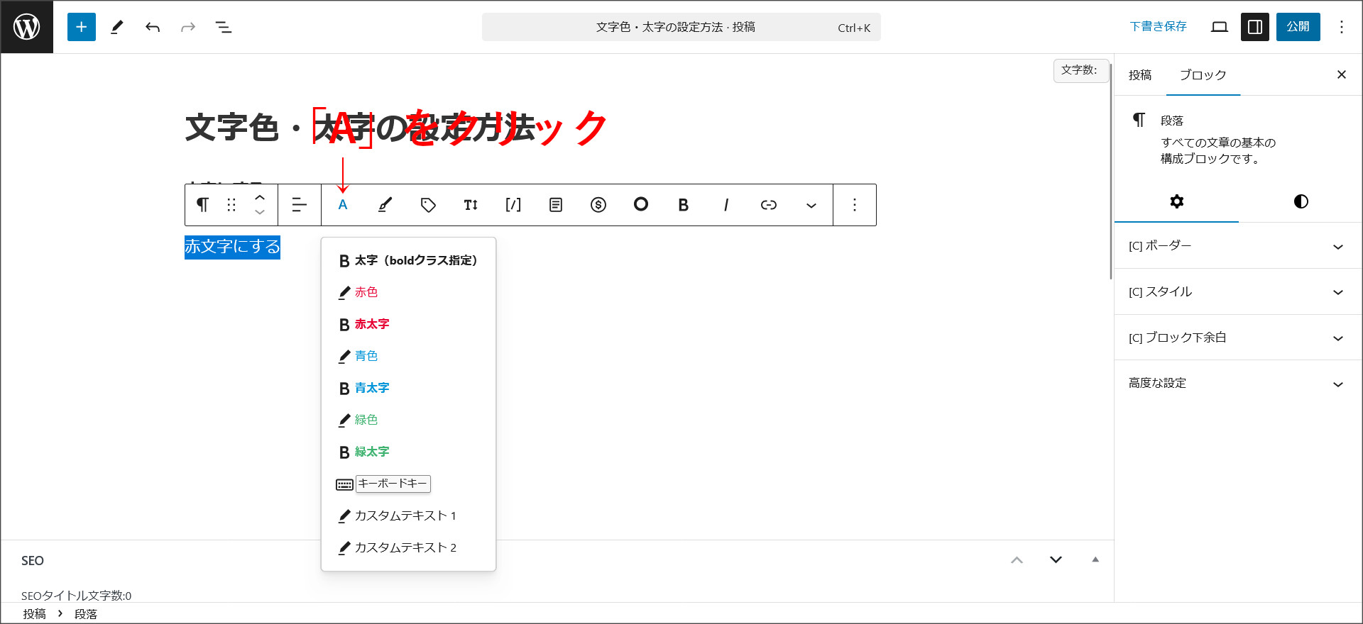Choose 太字（boldクラス指定） from the menu
Screen dimensions: 1363x624
408,260
